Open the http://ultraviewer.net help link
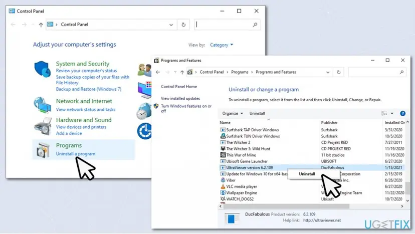Screen dimensions: 415x234 [x=322, y=220]
